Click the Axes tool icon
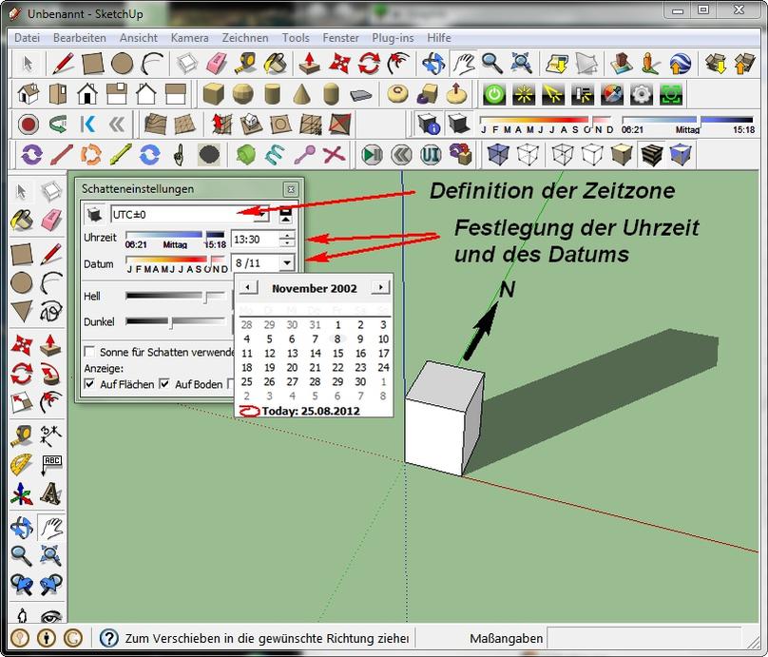768x657 pixels. point(21,494)
